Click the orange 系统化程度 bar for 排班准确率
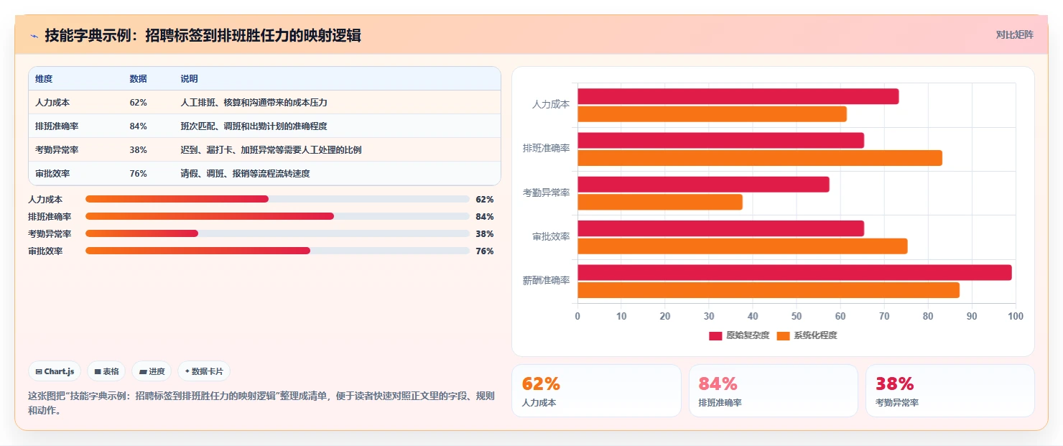 (760, 158)
